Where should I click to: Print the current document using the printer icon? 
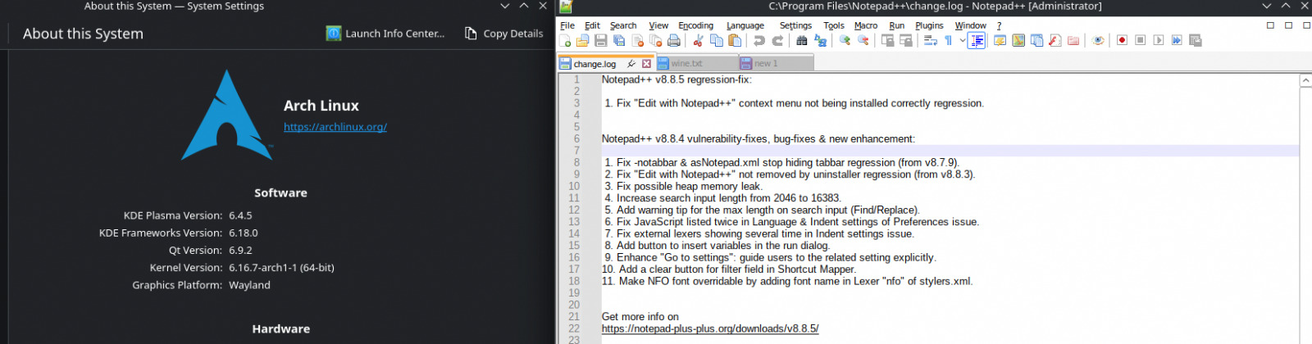[673, 40]
